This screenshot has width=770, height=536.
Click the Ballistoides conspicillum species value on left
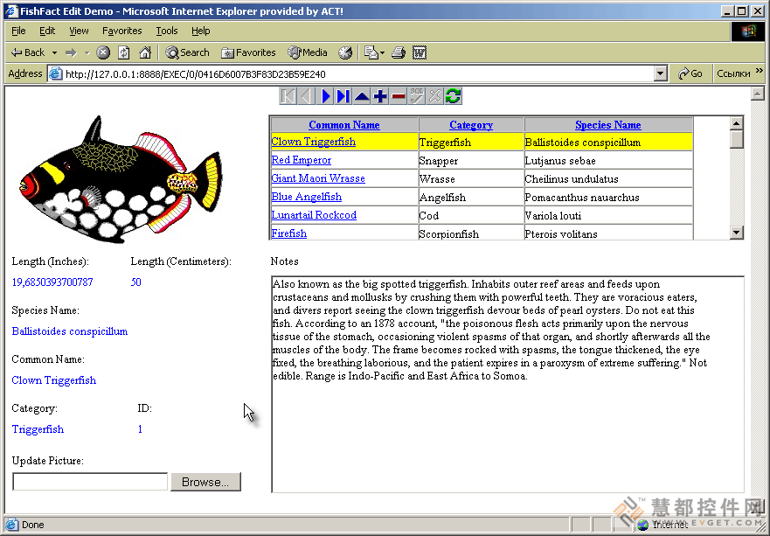click(70, 331)
